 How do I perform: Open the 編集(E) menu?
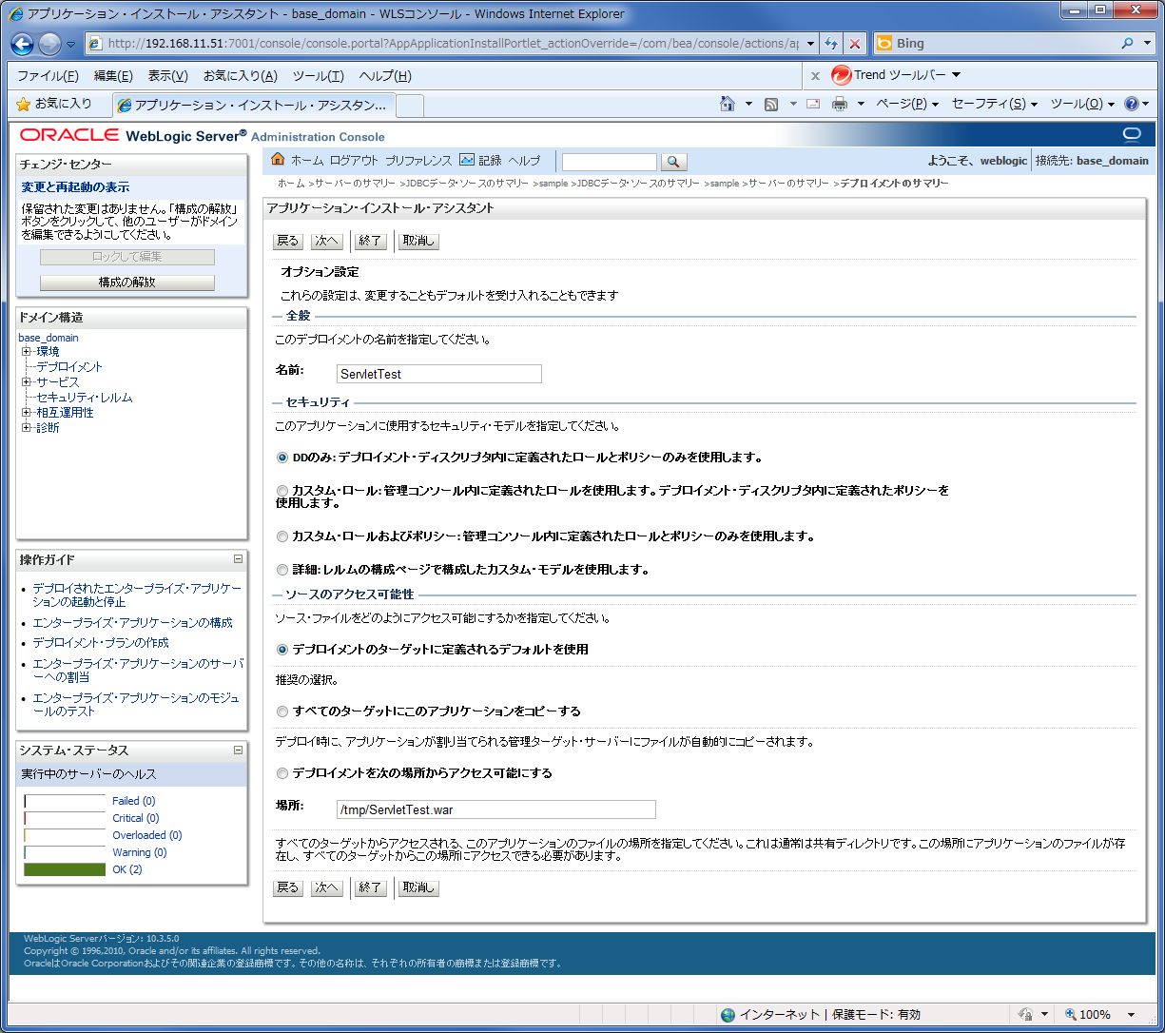(113, 76)
